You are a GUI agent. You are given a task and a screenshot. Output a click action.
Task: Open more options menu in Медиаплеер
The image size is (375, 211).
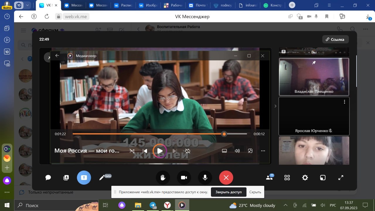coord(263,151)
